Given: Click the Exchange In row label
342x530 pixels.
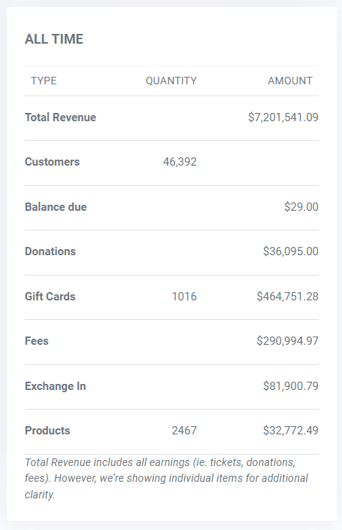Looking at the screenshot, I should point(56,386).
